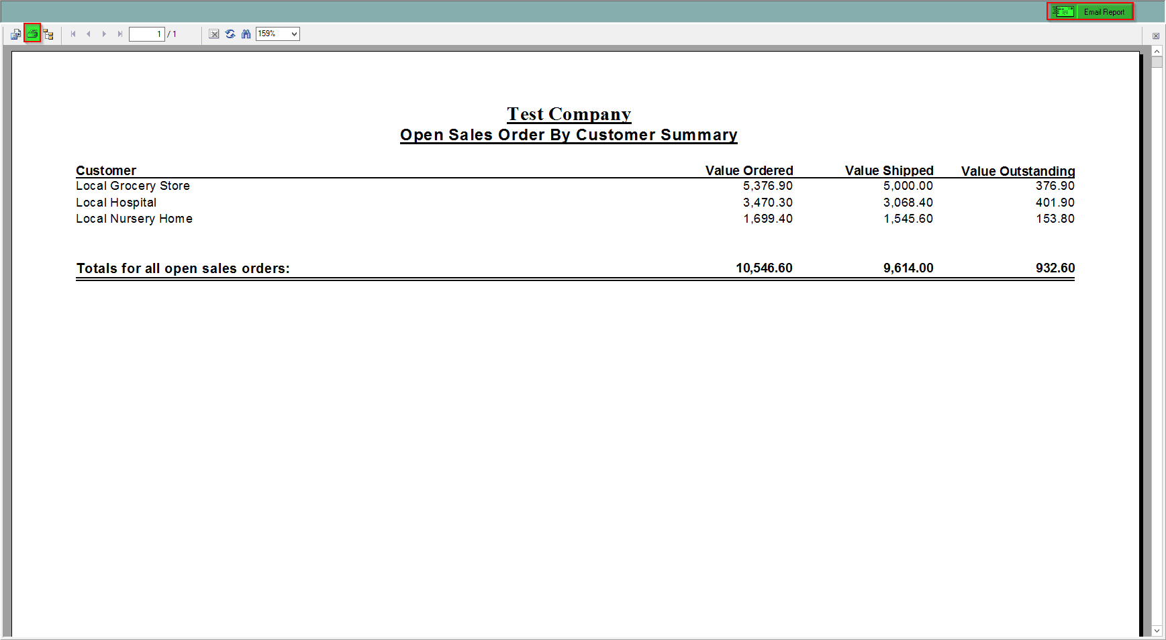Click the Value Outstanding column header
The image size is (1166, 640).
[1018, 171]
